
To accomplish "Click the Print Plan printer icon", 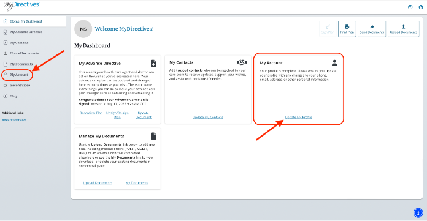I will [x=347, y=27].
